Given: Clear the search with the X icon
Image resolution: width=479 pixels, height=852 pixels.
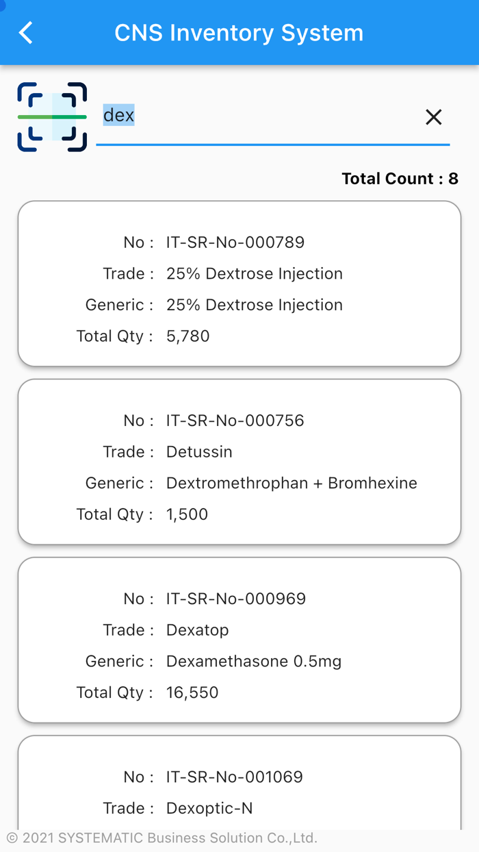Looking at the screenshot, I should coord(433,117).
